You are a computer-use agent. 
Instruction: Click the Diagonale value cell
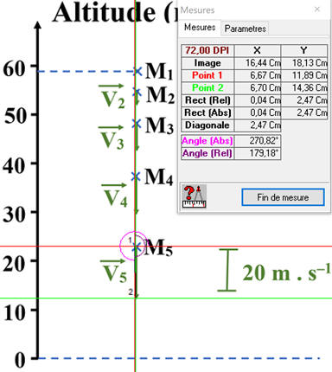(x=258, y=125)
